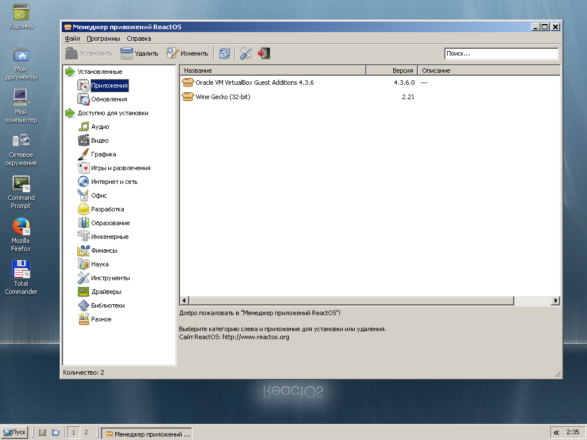This screenshot has width=587, height=440.
Task: Open the Драйверы category
Action: point(106,292)
